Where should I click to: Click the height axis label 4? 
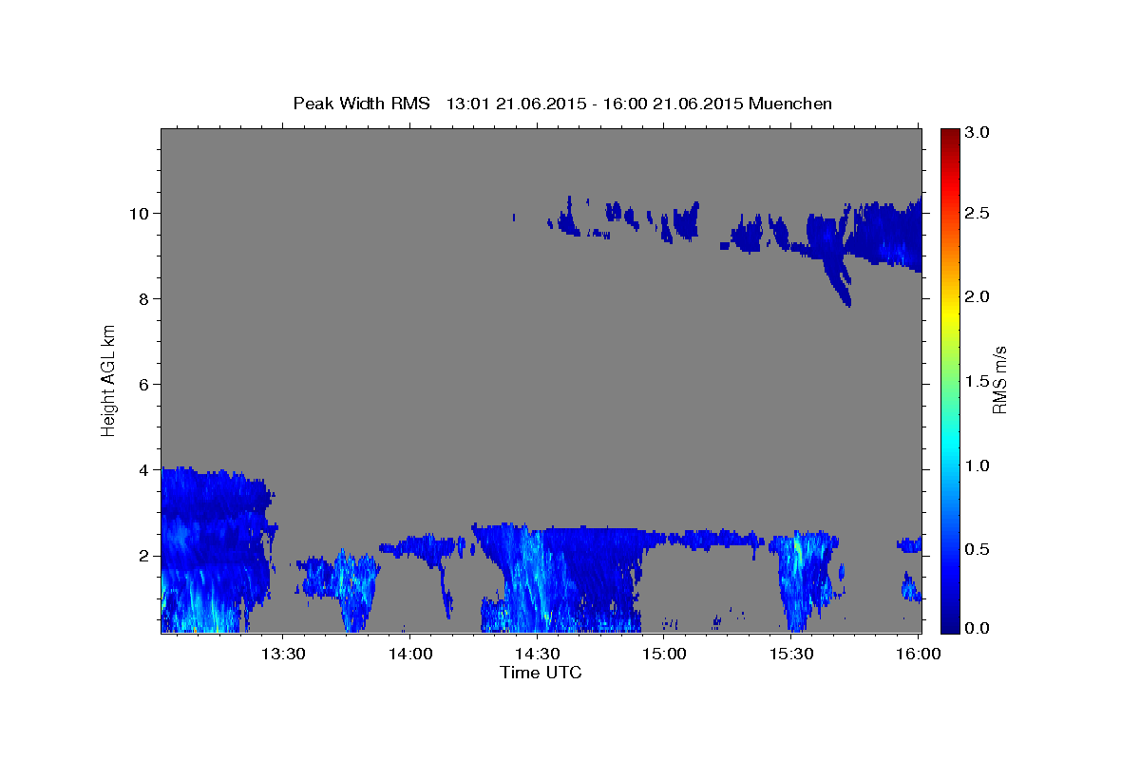coord(142,469)
